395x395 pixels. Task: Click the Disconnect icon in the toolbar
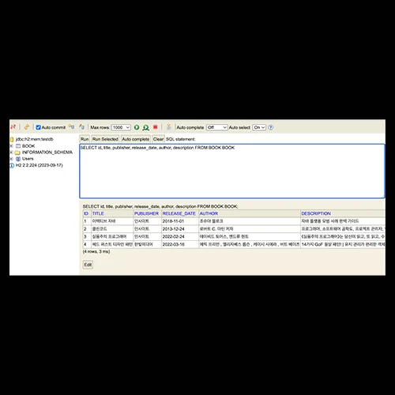[13, 127]
